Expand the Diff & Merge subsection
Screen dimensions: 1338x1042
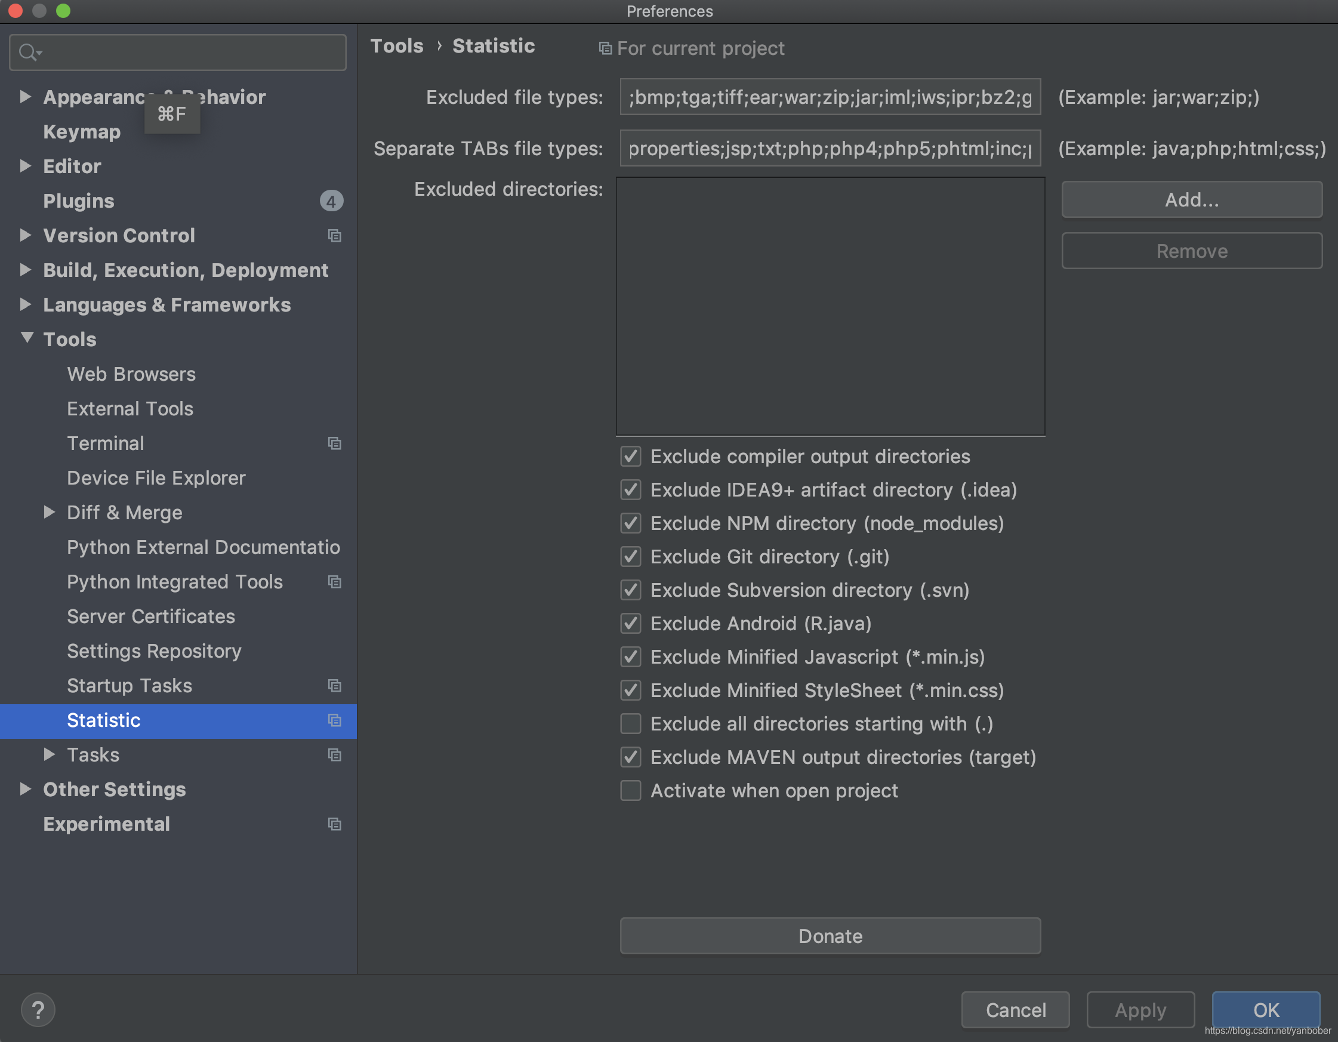tap(50, 512)
